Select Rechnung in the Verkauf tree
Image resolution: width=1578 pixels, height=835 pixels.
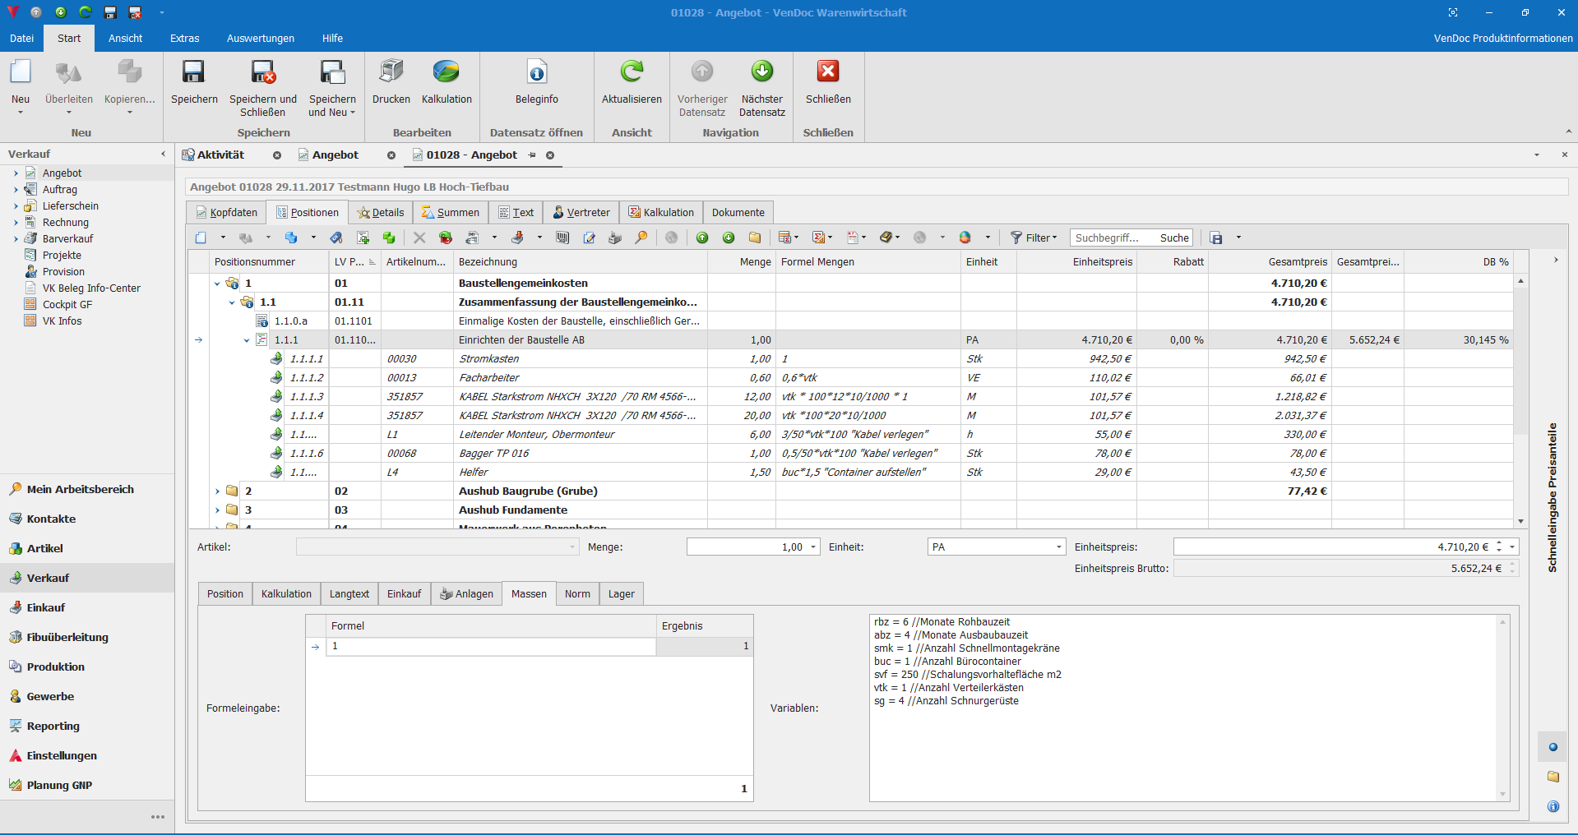[x=65, y=222]
